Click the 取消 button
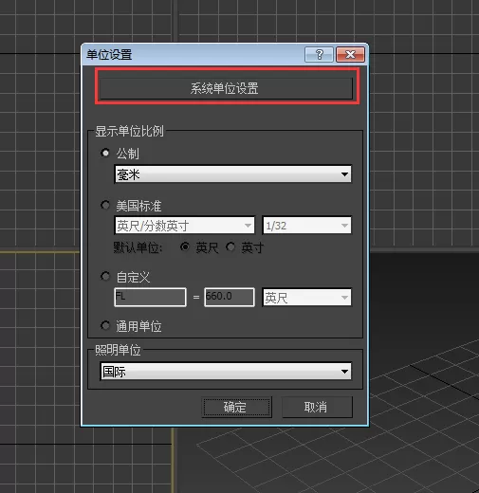Screen dimensions: 479x493 [317, 407]
